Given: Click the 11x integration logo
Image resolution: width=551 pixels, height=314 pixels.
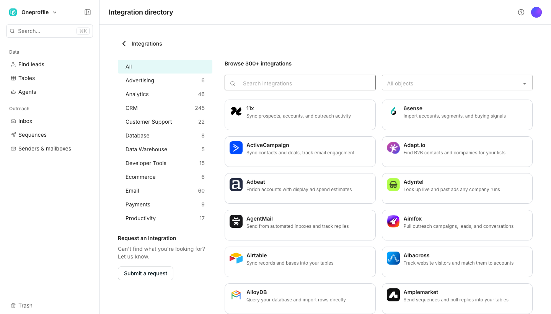Looking at the screenshot, I should (236, 111).
